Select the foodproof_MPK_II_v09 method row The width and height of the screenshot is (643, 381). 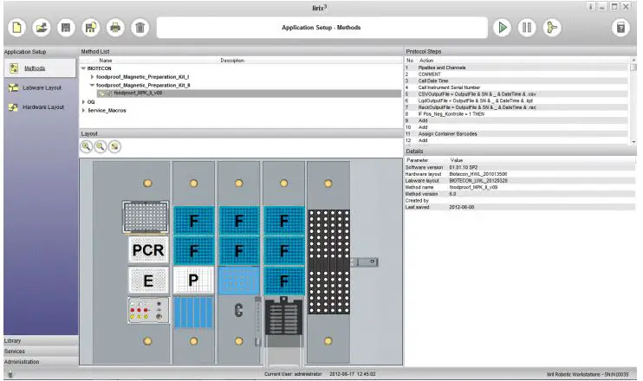[249, 94]
